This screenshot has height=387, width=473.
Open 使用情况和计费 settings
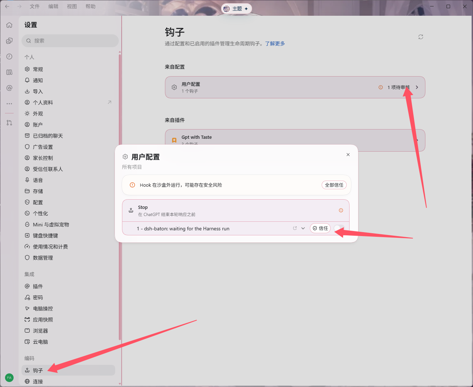[x=68, y=246]
